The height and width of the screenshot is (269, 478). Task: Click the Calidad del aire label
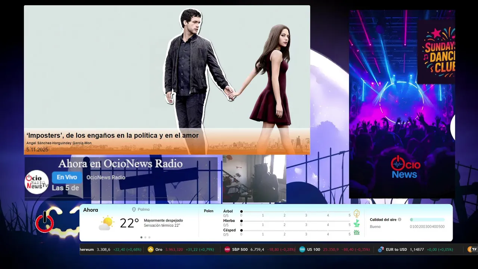[383, 220]
